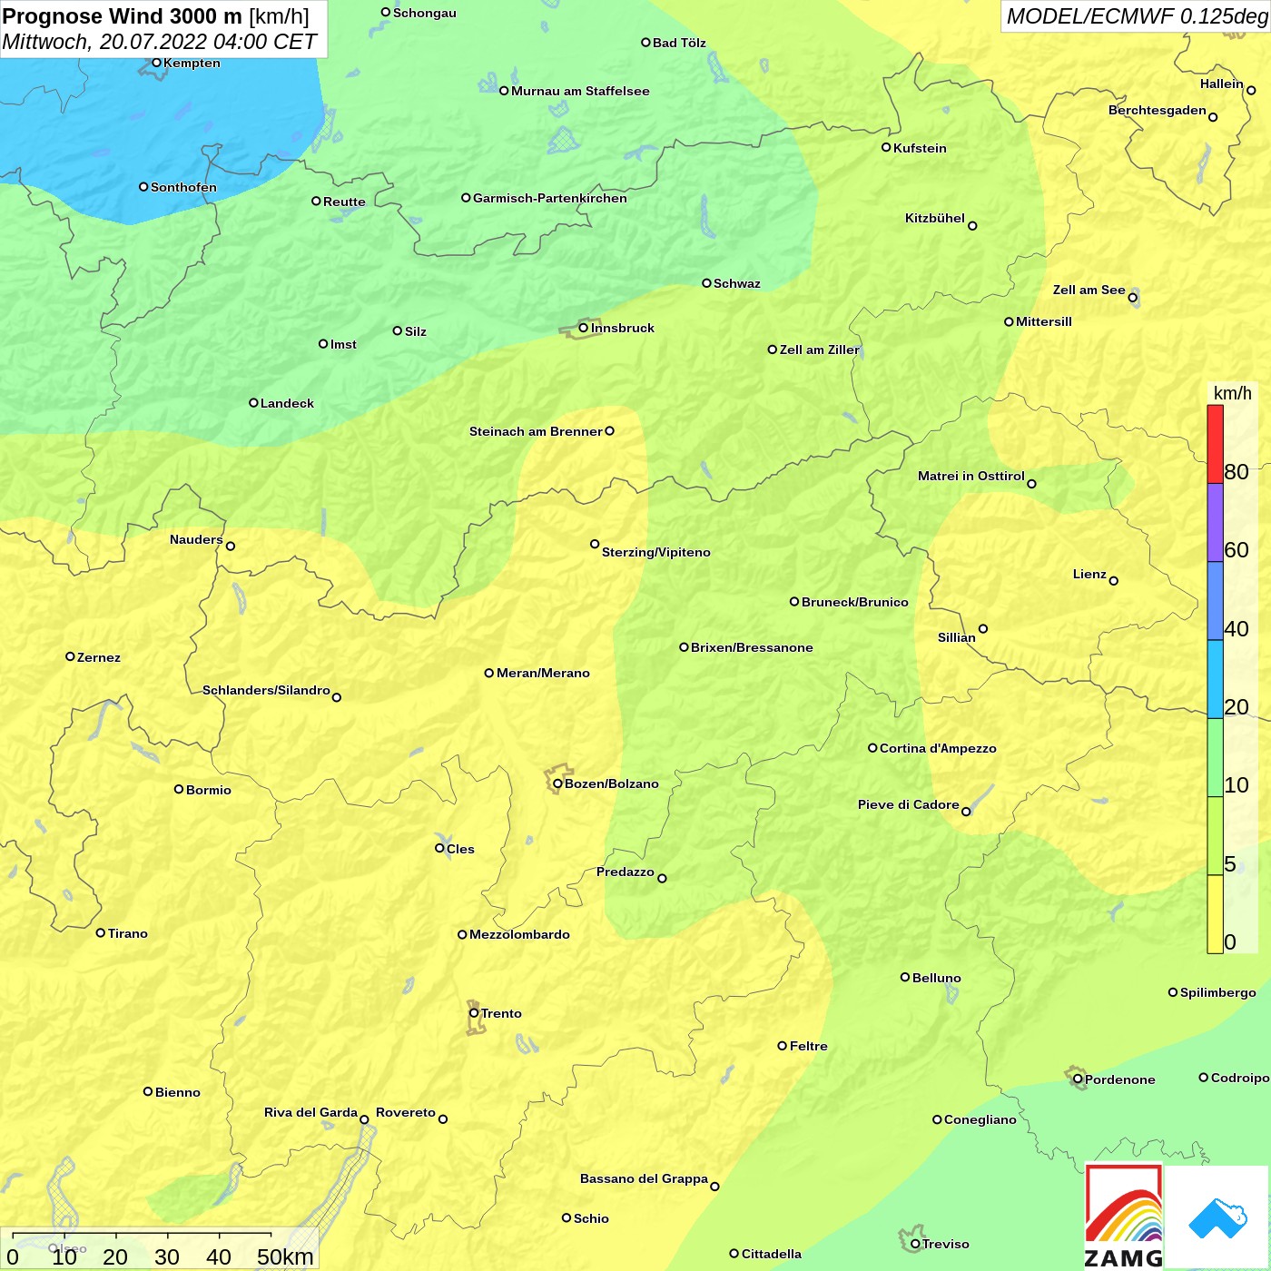
Task: Click the Kufstein label
Action: (920, 148)
